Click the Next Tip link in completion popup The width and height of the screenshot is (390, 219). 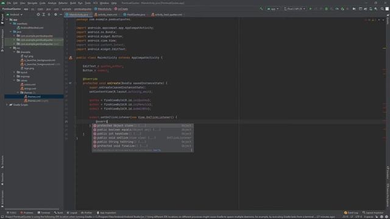tap(157, 150)
